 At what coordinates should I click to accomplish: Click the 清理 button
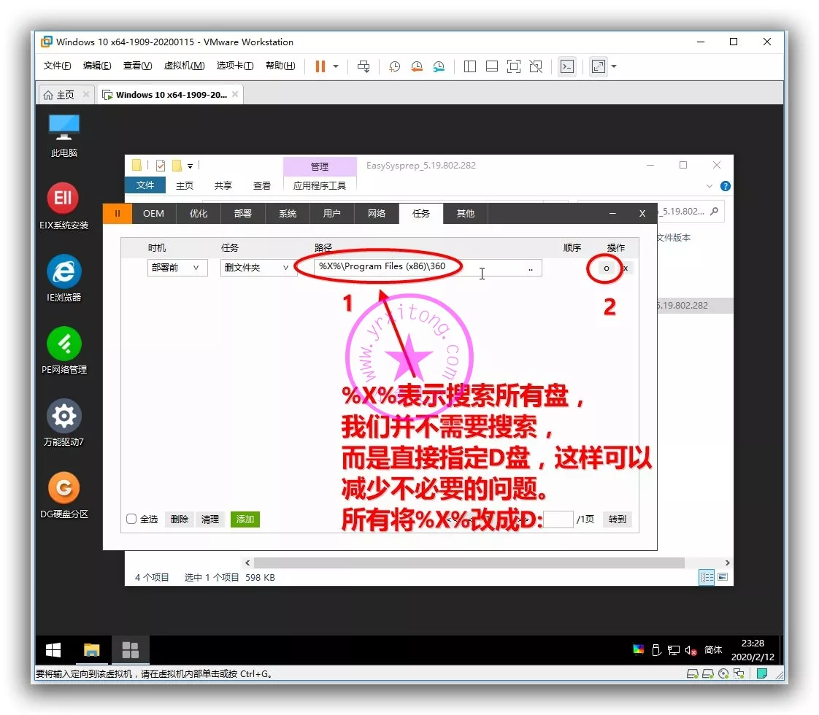click(210, 519)
